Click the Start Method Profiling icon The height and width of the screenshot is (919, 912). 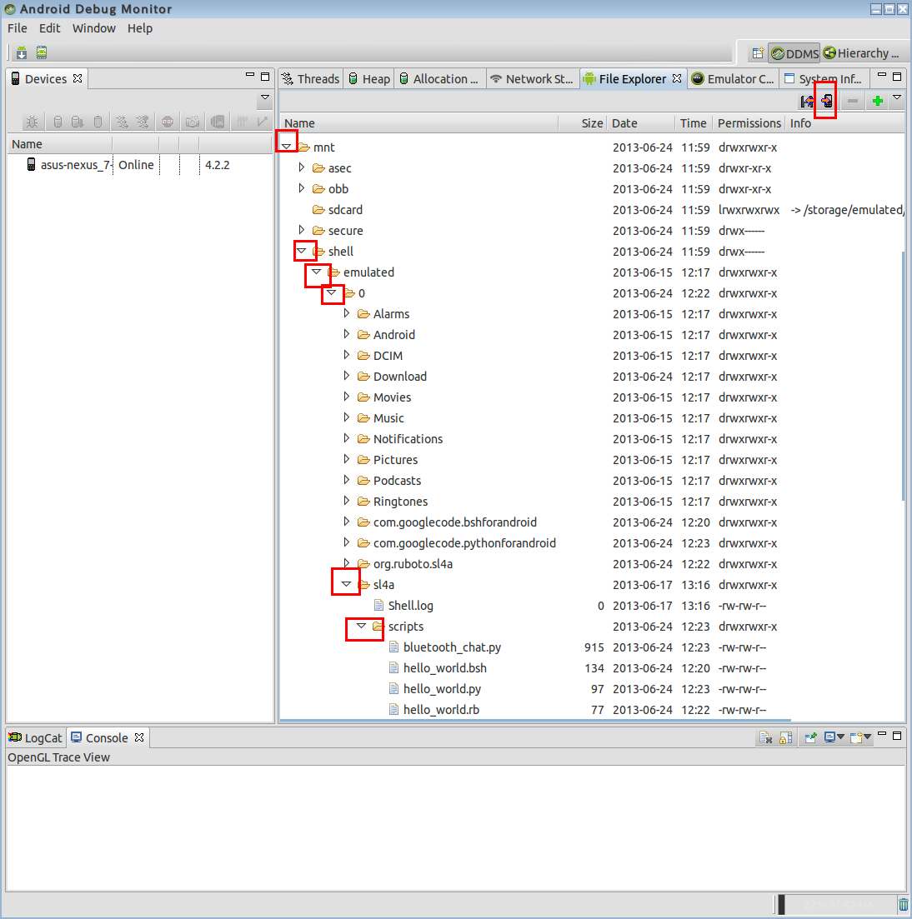[x=143, y=122]
